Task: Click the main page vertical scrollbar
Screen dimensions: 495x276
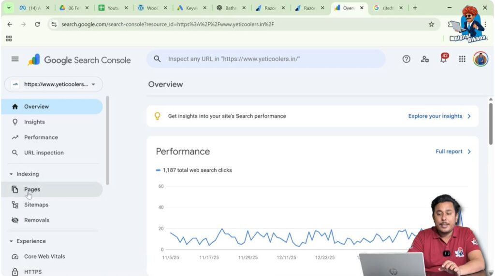Action: [491, 124]
